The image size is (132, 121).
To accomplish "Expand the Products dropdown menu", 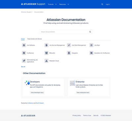I will tap(52, 4).
